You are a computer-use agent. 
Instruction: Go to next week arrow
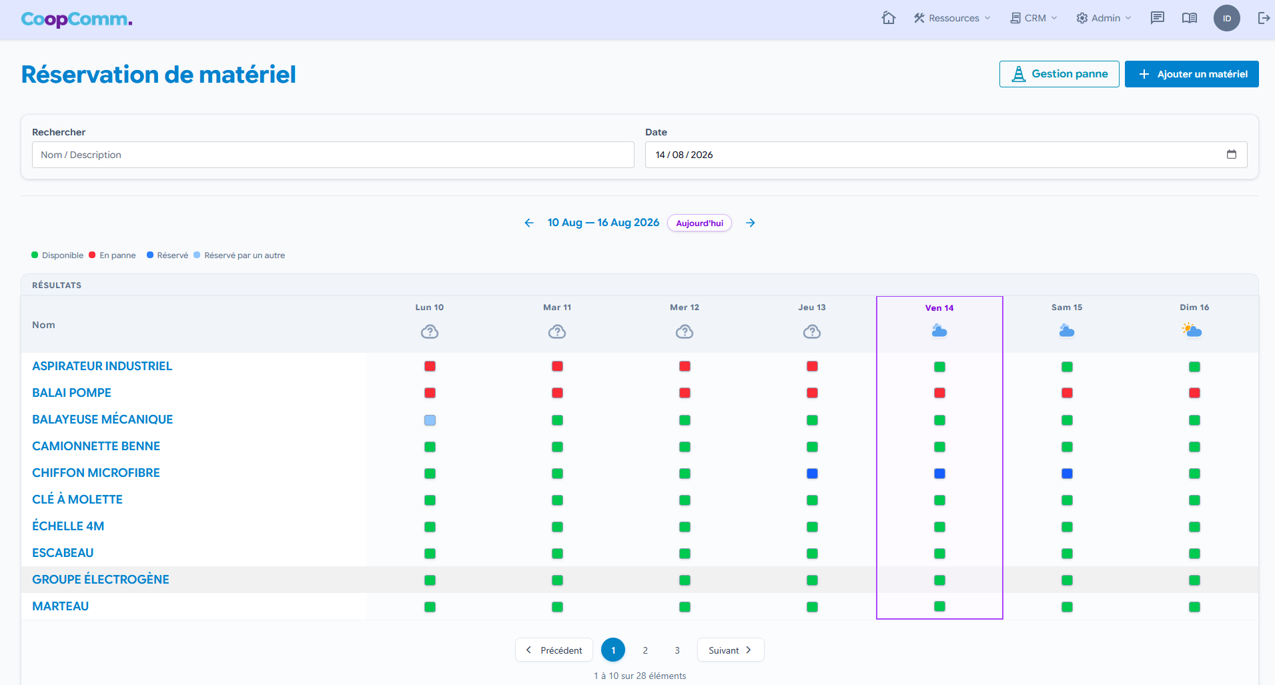[751, 223]
